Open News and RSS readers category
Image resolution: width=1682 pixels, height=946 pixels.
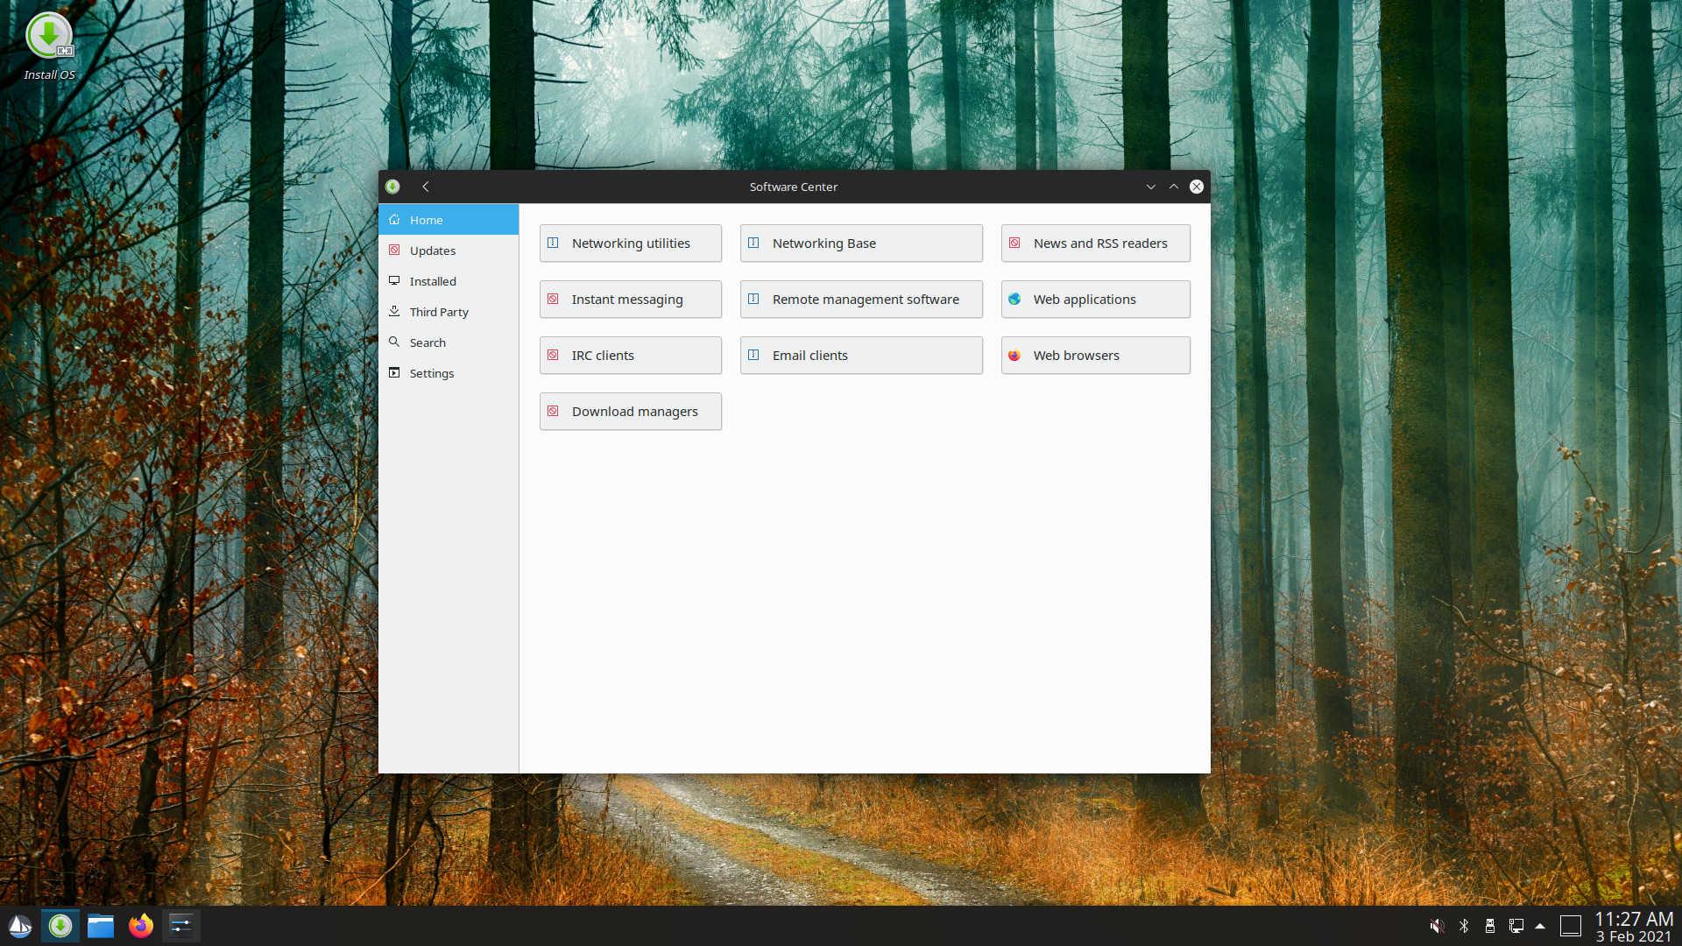click(x=1096, y=244)
